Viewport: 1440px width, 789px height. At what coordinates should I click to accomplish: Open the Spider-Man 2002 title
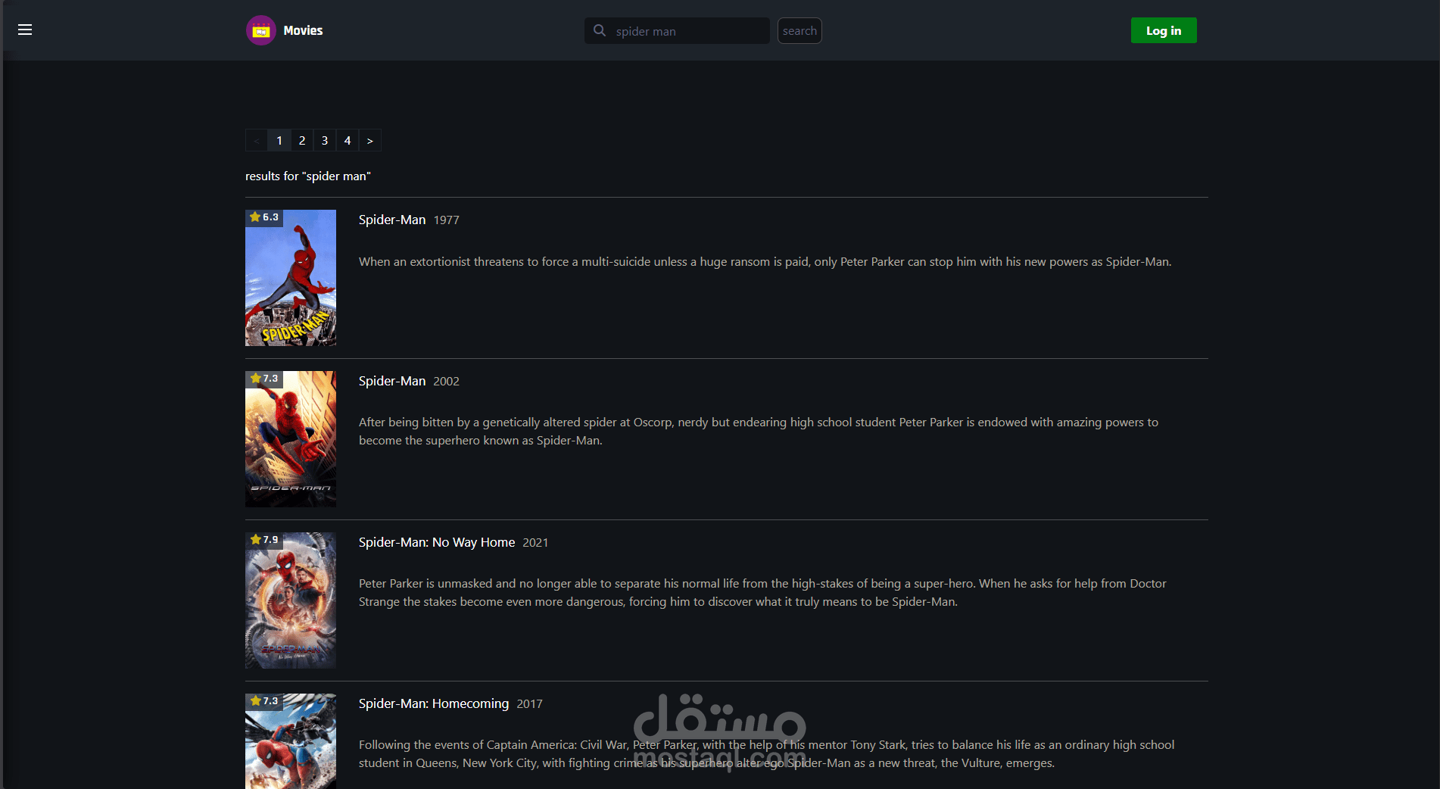[392, 381]
